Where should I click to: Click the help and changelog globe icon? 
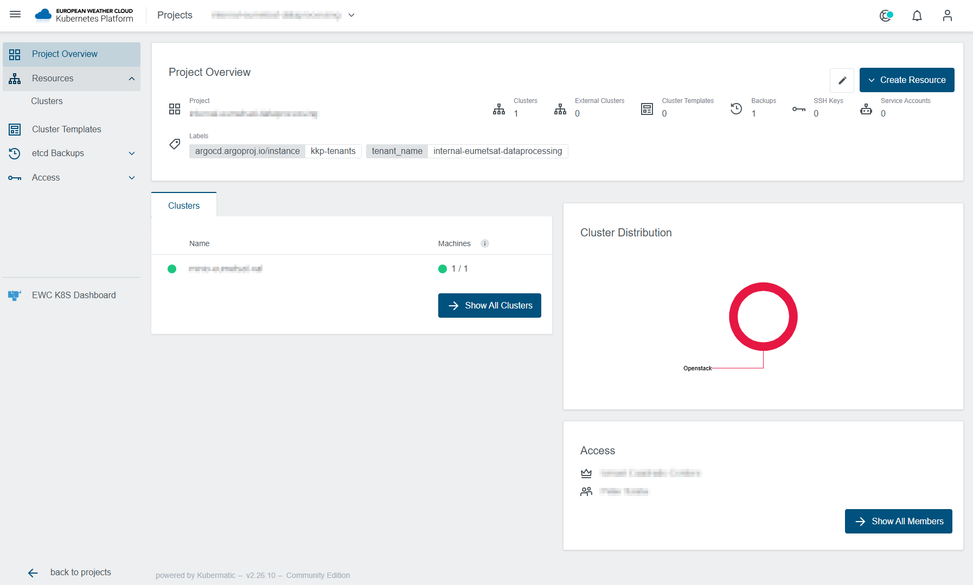[x=886, y=16]
